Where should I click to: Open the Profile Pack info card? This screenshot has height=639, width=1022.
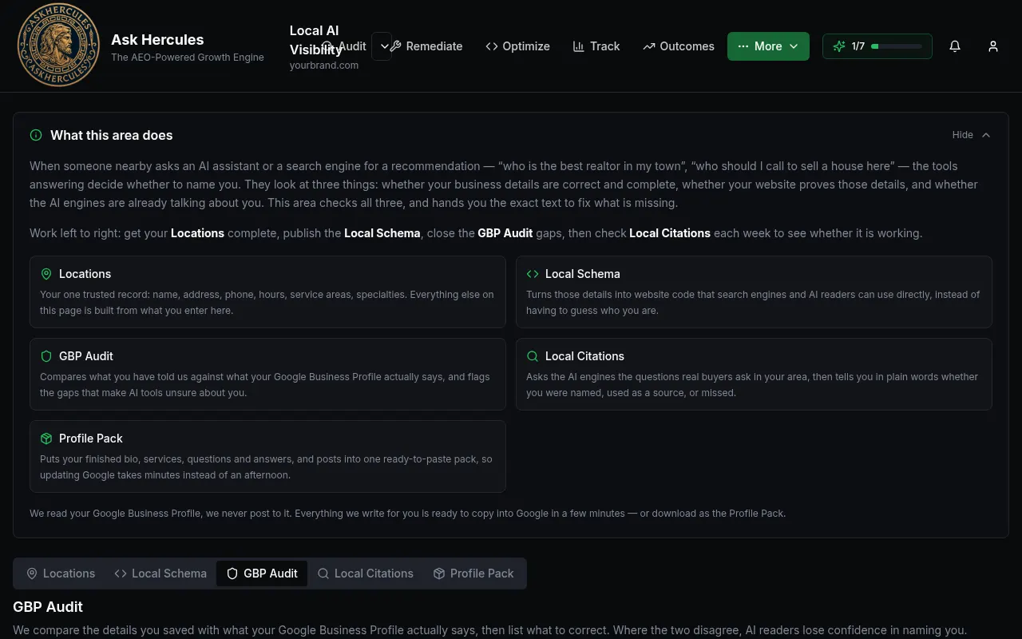click(x=267, y=457)
